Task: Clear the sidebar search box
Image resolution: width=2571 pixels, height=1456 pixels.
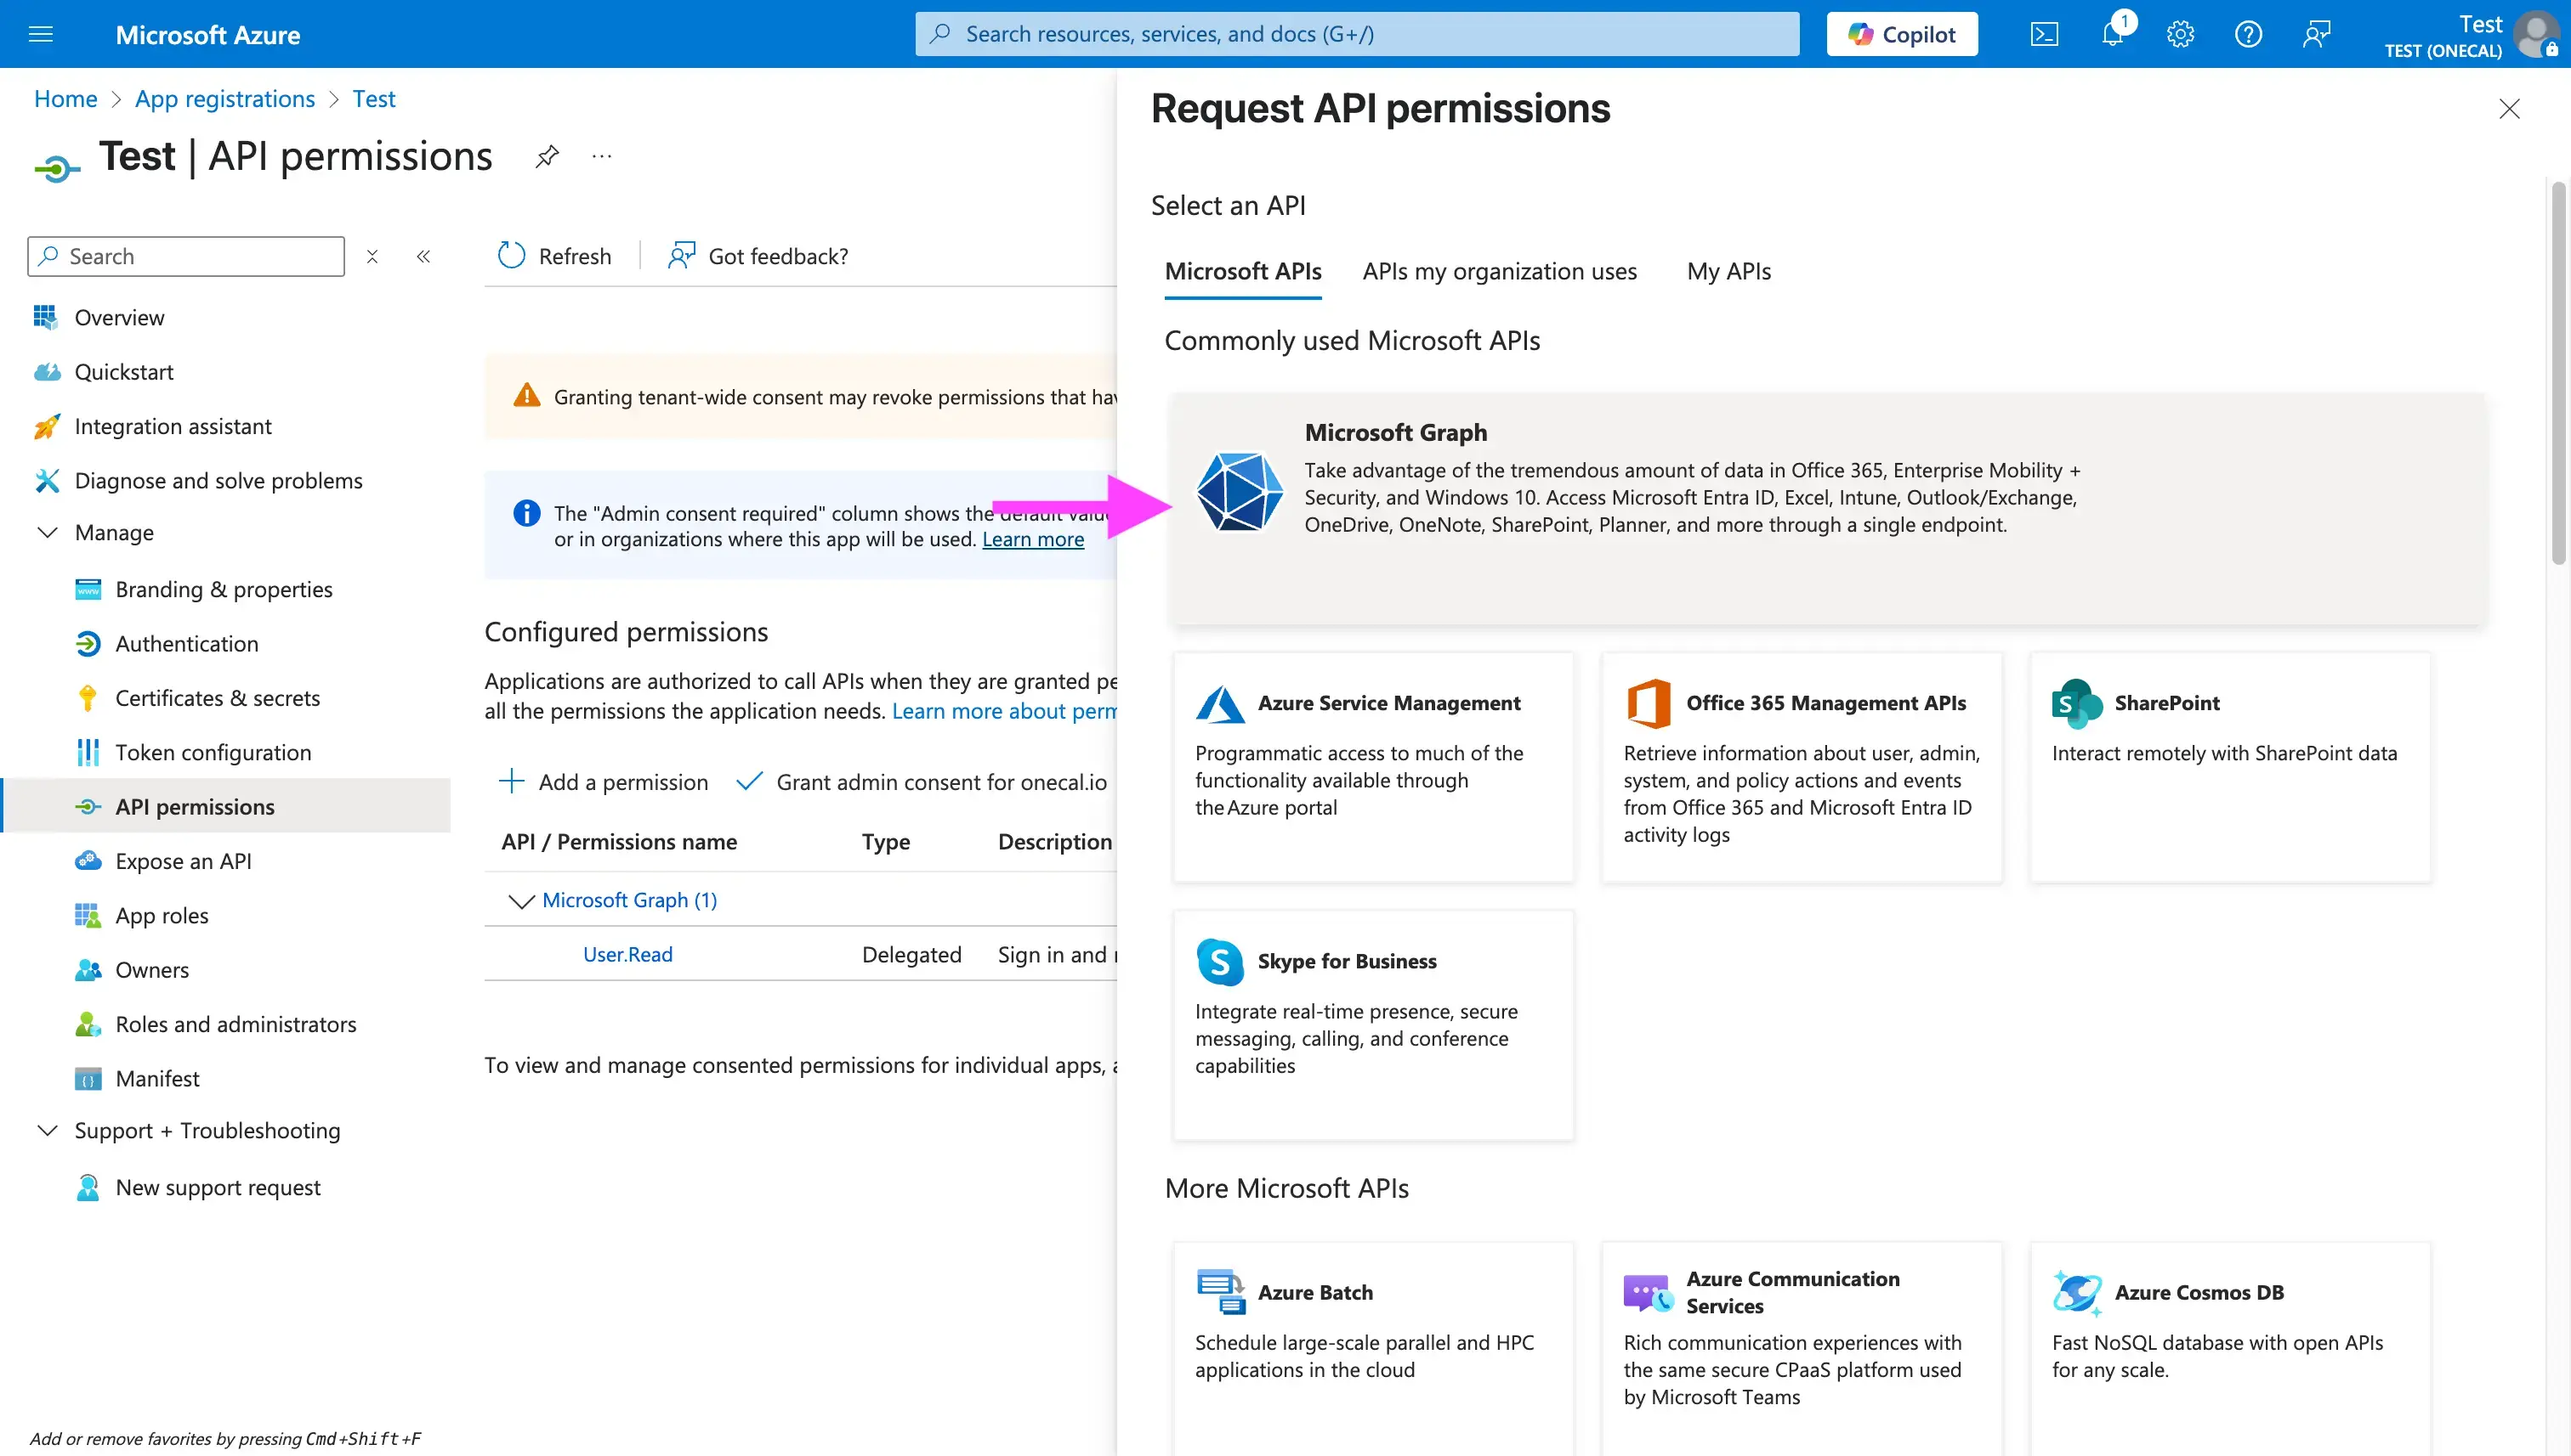Action: click(372, 256)
